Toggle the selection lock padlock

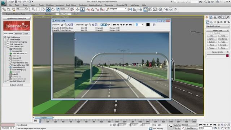(x=110, y=125)
